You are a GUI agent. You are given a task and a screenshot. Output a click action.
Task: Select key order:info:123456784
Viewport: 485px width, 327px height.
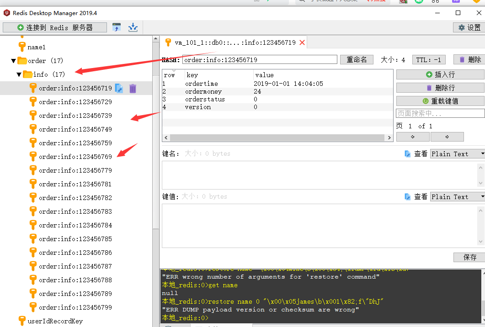click(75, 225)
